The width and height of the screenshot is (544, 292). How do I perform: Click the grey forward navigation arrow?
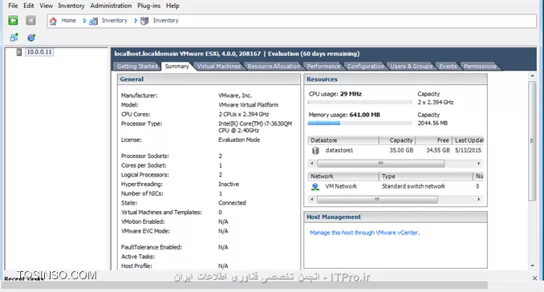pyautogui.click(x=30, y=21)
